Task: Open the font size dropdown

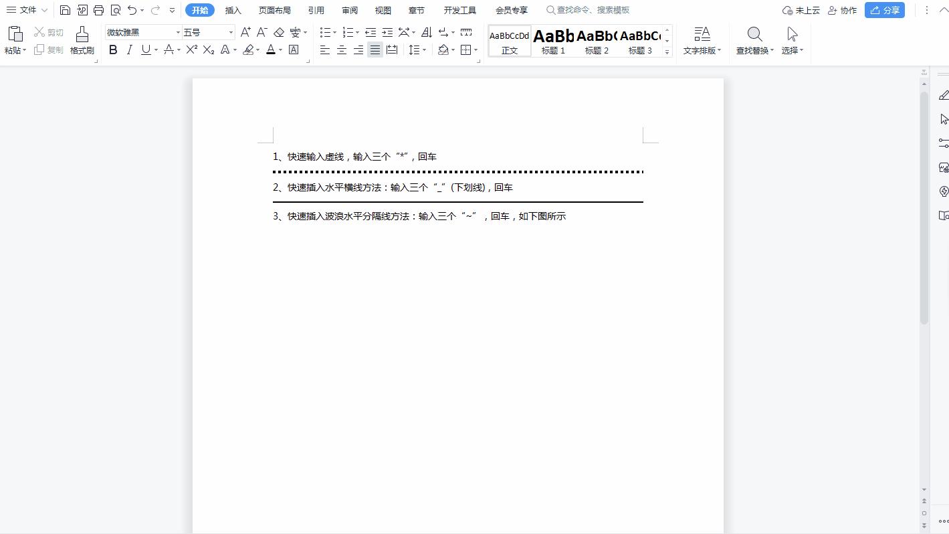Action: click(x=231, y=31)
